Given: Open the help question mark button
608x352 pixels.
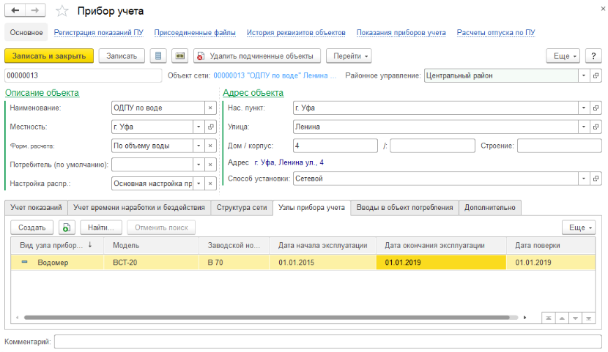Looking at the screenshot, I should 595,56.
